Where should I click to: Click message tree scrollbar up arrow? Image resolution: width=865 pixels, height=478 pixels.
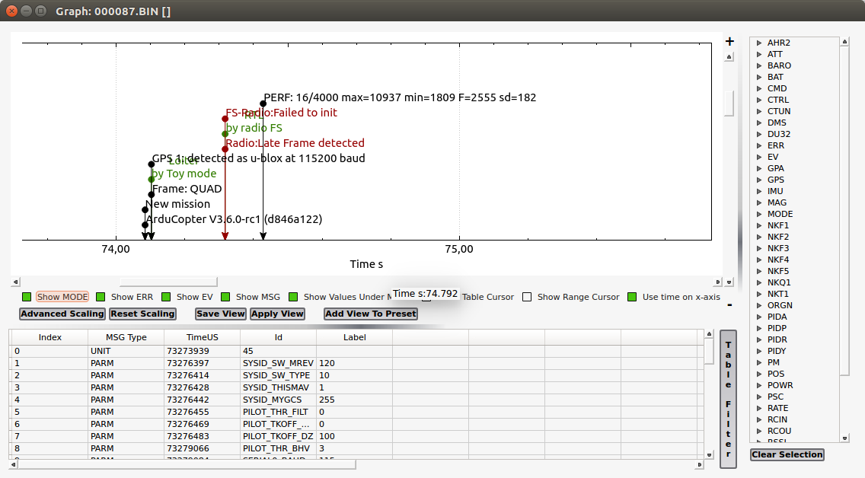pyautogui.click(x=844, y=41)
